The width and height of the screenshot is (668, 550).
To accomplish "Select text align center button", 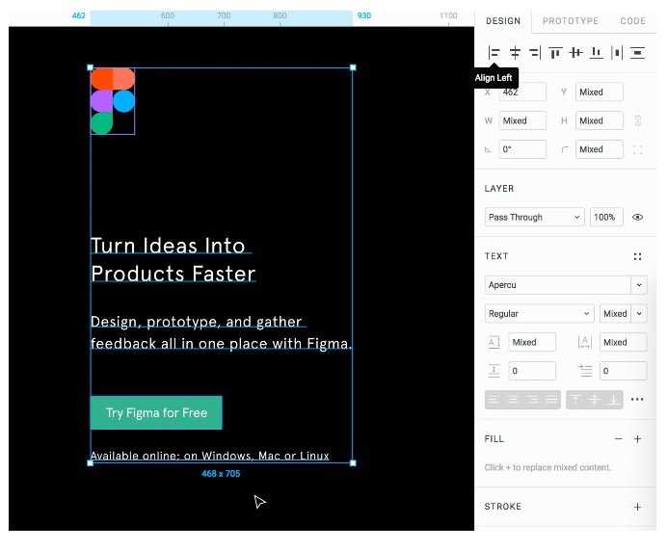I will coord(514,400).
